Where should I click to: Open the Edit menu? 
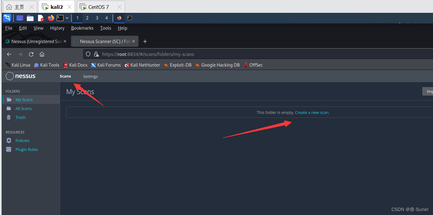pyautogui.click(x=23, y=28)
